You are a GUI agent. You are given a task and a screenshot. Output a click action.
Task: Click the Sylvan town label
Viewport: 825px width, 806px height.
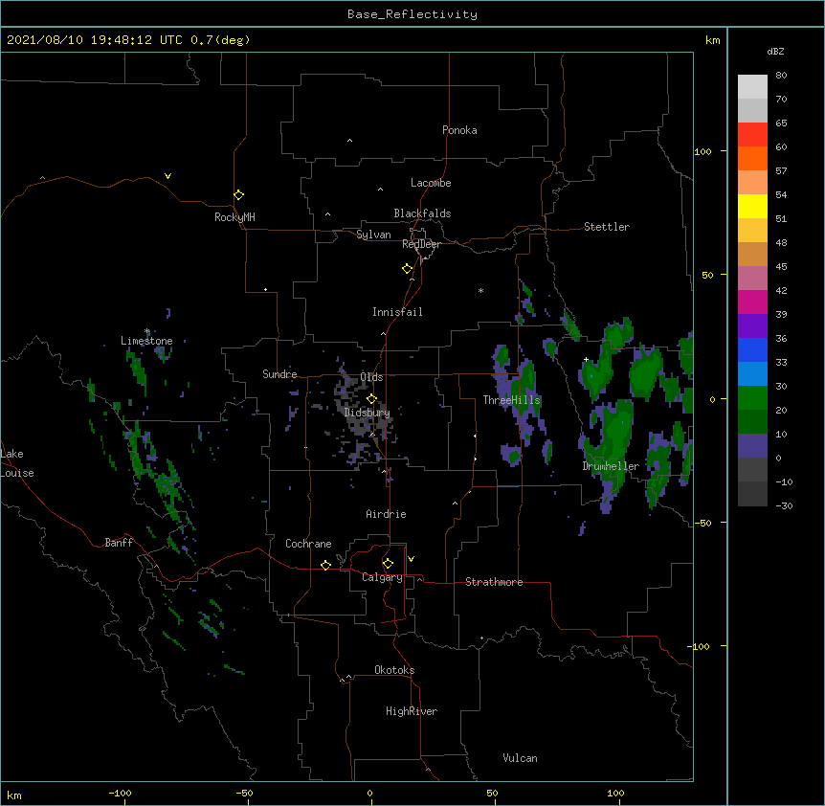(373, 235)
